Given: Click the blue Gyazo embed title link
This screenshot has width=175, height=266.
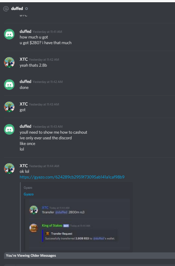Looking at the screenshot, I should click(29, 194).
